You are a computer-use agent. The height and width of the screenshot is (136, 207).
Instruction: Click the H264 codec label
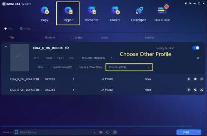point(60,58)
